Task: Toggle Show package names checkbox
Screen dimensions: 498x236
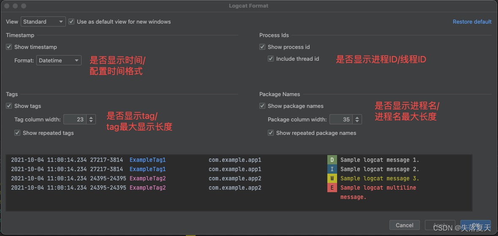Action: (262, 106)
